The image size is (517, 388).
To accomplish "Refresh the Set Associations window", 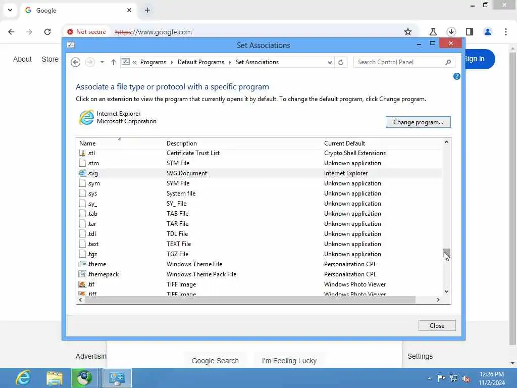I will (341, 62).
